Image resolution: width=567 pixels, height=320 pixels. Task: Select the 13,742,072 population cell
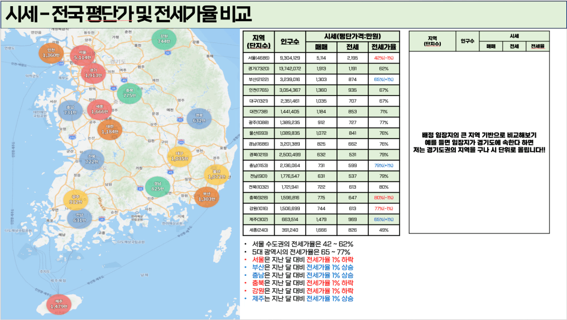coord(290,69)
